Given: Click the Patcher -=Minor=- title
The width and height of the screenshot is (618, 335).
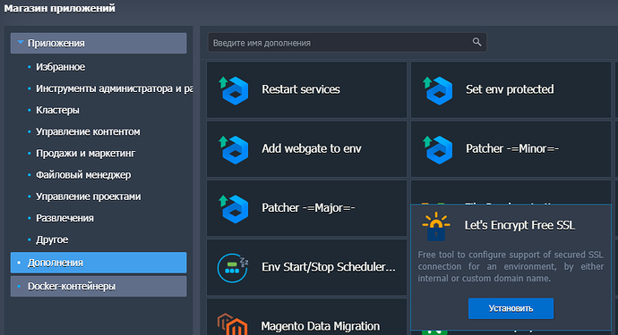Looking at the screenshot, I should 512,148.
